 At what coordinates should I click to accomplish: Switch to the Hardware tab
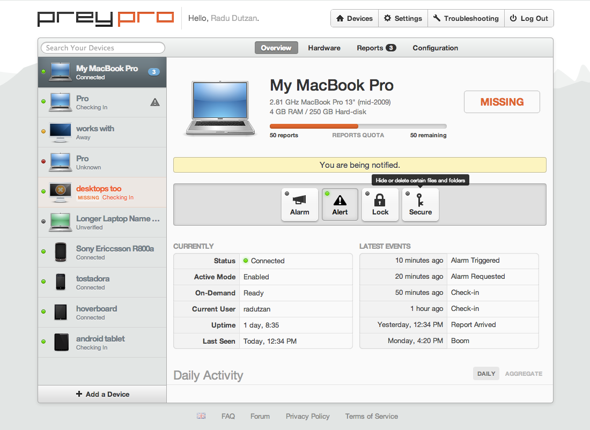[324, 48]
